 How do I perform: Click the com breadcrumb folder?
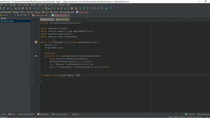pyautogui.click(x=45, y=12)
